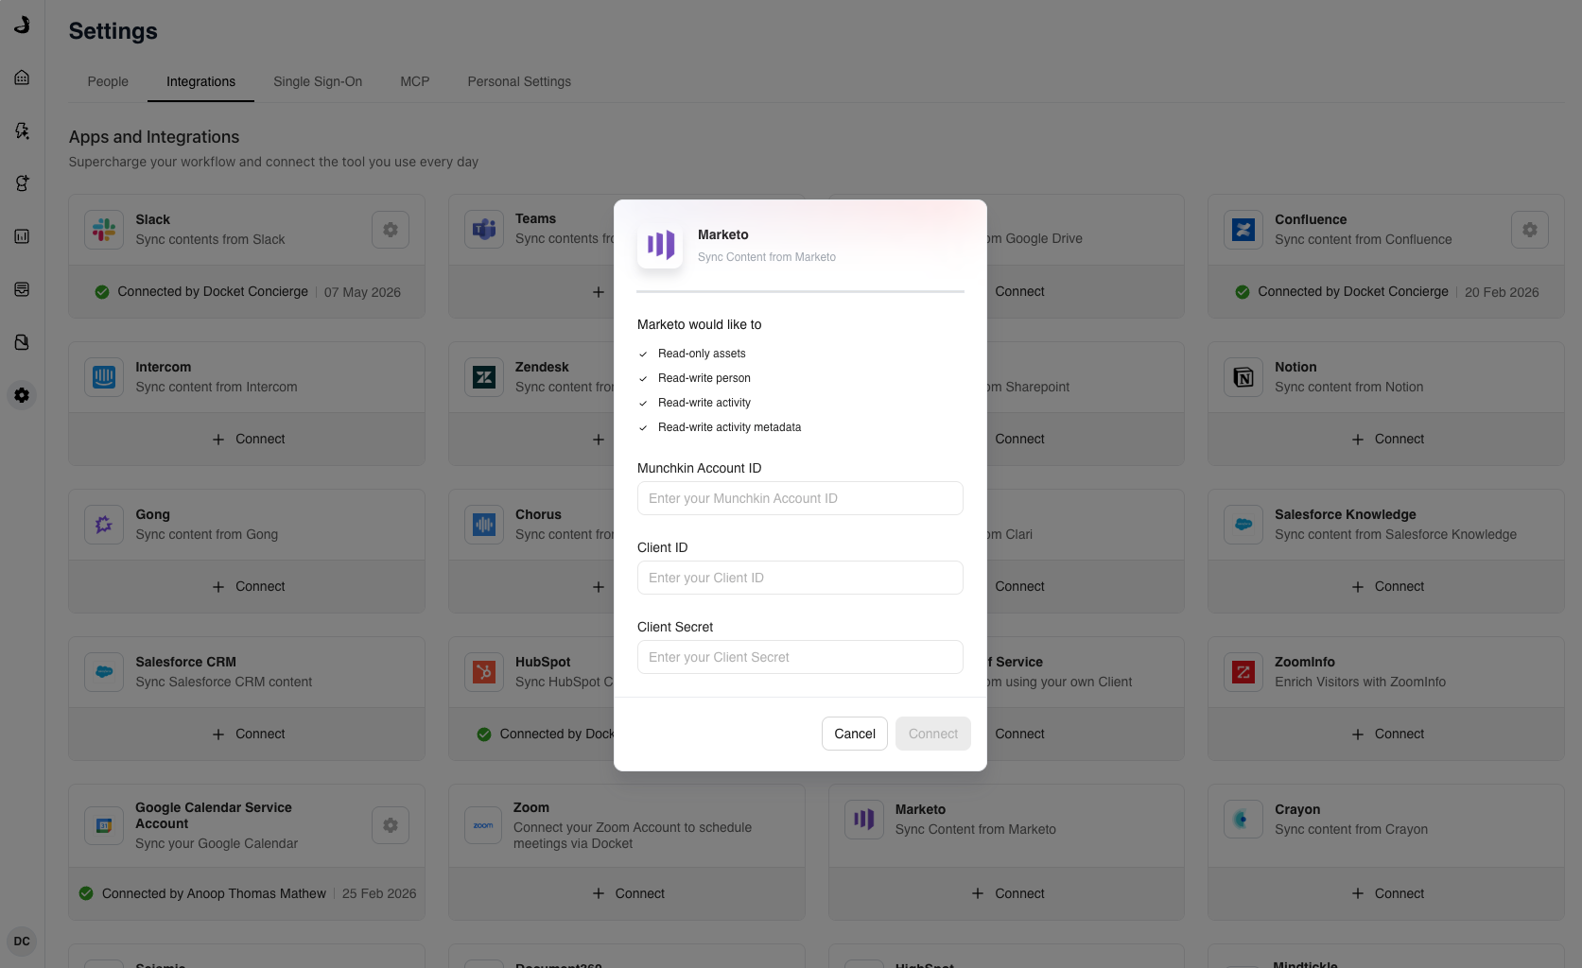Click the Docket logo in the sidebar
Image resolution: width=1582 pixels, height=968 pixels.
[x=22, y=25]
